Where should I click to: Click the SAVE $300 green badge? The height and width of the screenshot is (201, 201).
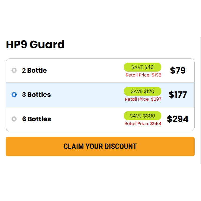(x=142, y=116)
